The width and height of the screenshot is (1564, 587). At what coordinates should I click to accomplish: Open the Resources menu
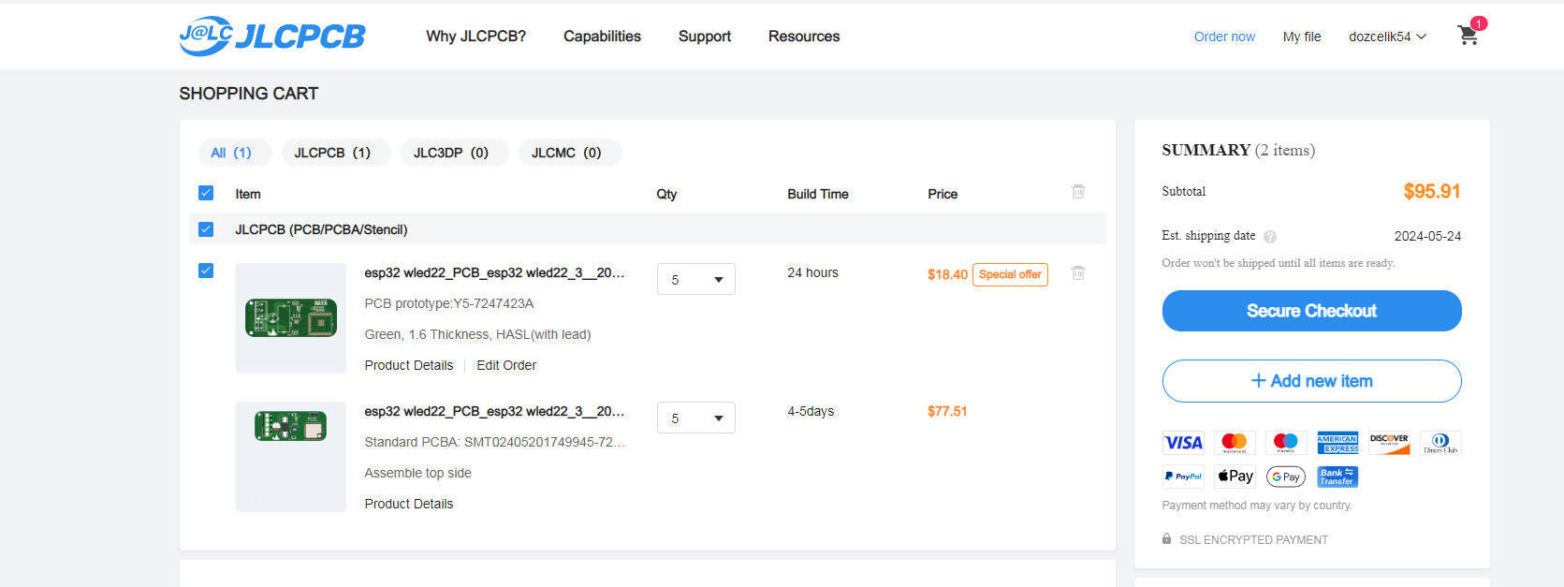(804, 37)
